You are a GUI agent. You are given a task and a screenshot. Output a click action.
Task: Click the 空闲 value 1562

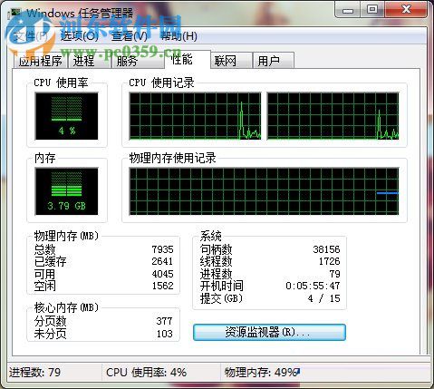tap(162, 286)
